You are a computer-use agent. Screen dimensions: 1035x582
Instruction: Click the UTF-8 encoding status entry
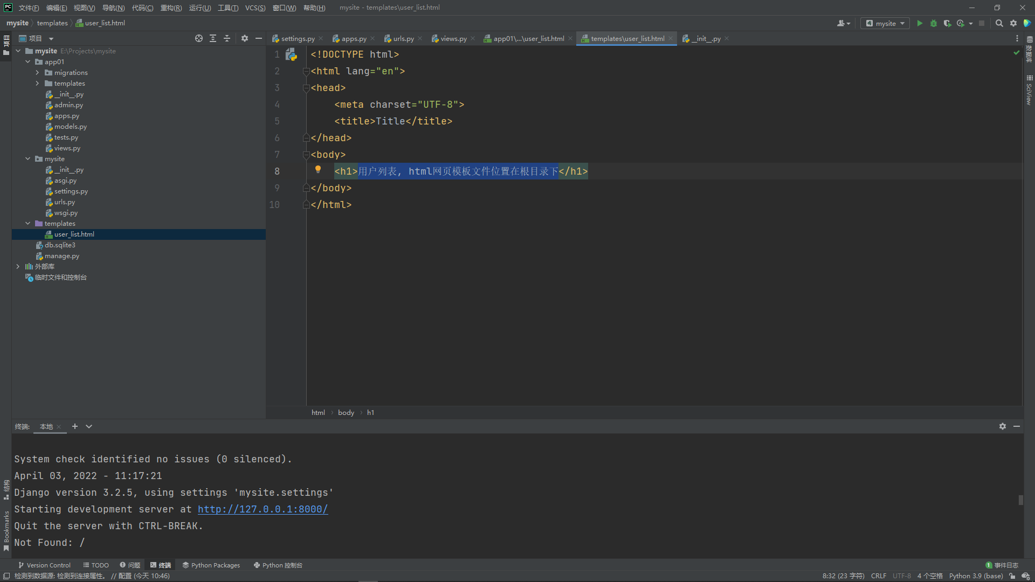902,576
